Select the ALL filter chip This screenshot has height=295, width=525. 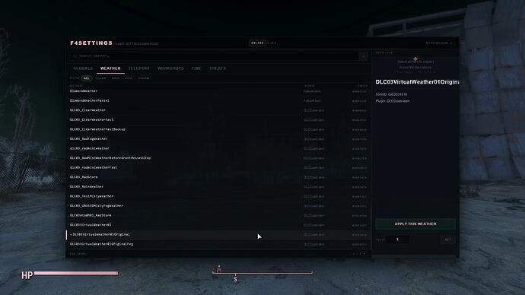point(87,78)
